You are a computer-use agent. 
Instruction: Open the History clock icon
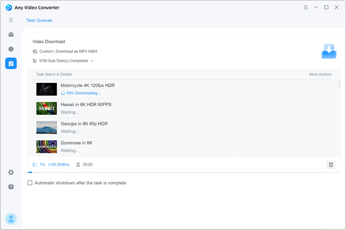[x=11, y=49]
